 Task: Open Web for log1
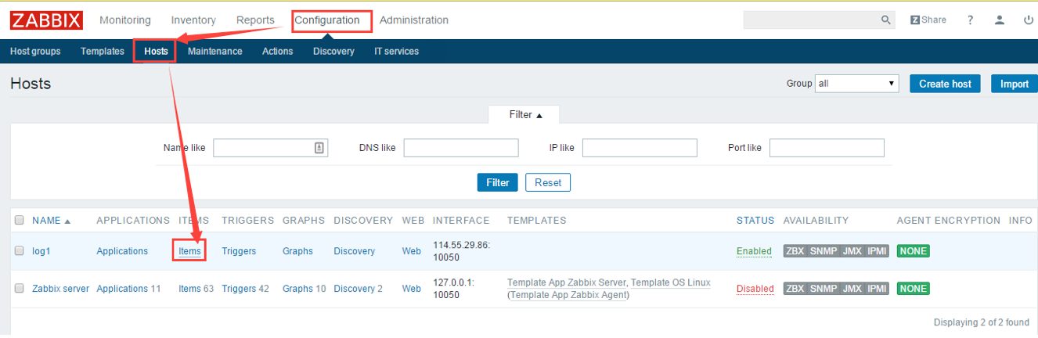[411, 251]
